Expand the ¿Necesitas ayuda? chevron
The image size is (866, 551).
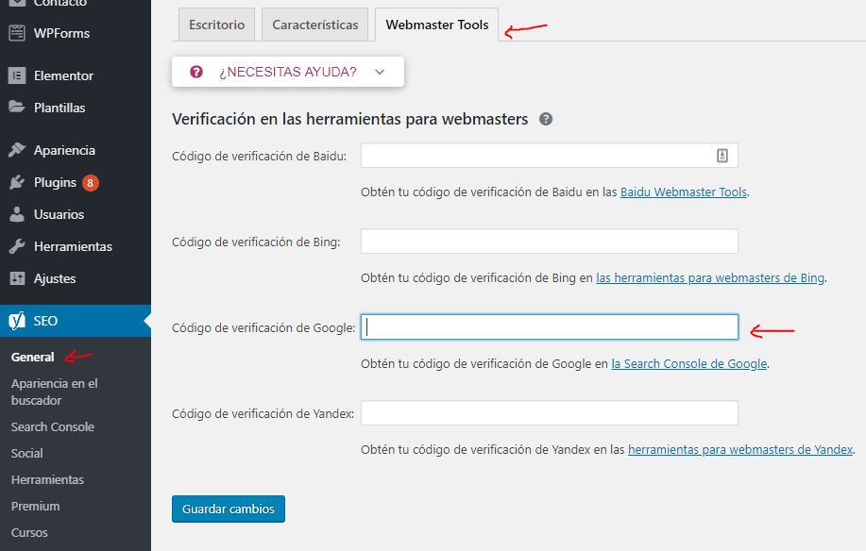(x=380, y=72)
